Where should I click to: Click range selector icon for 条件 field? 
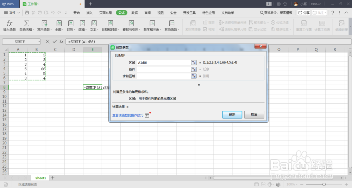coord(194,69)
